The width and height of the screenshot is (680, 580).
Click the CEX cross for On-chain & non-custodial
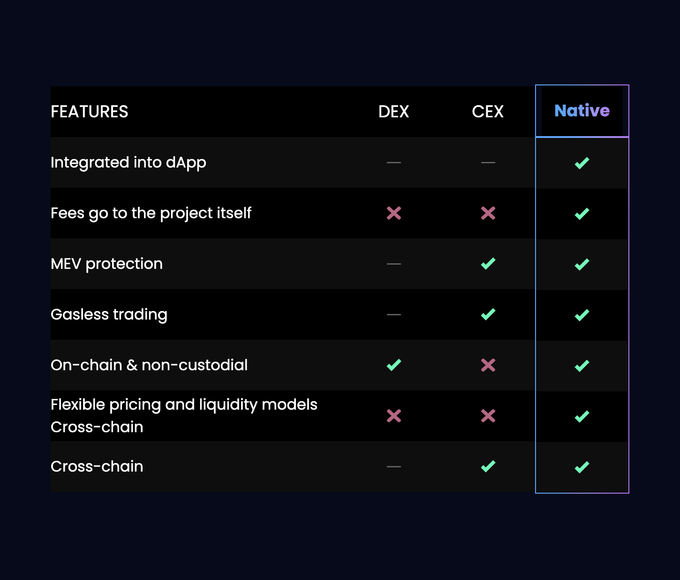click(488, 365)
